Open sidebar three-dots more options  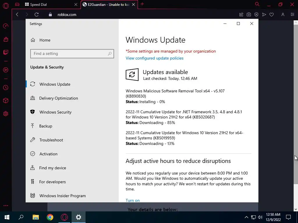point(6,206)
